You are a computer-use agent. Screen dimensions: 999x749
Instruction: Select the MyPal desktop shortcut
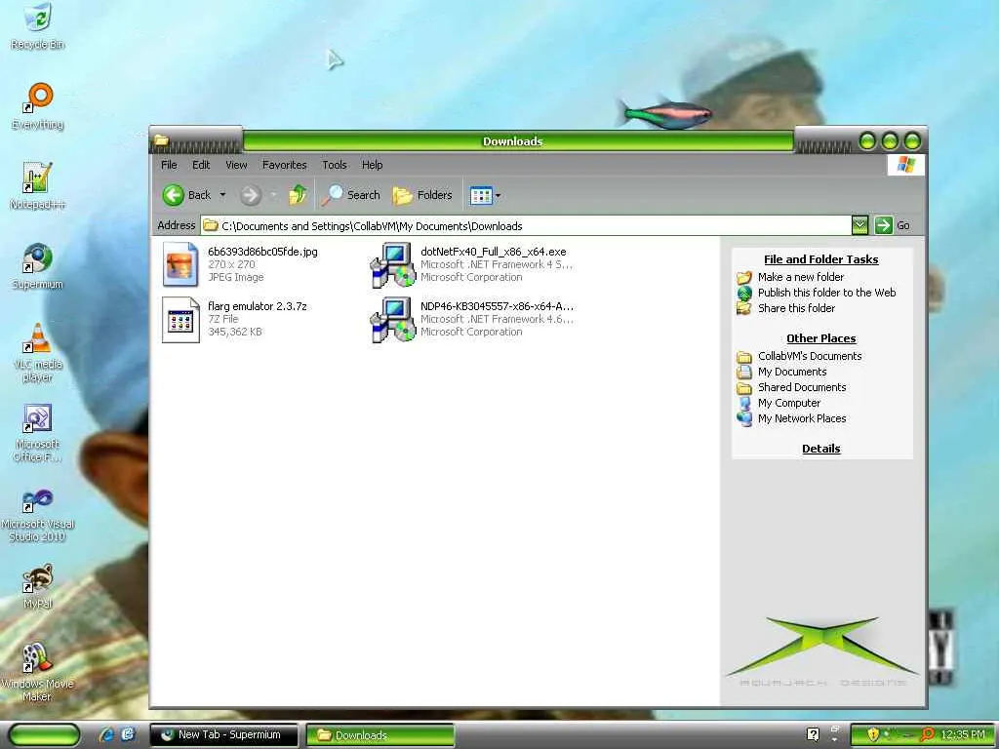[38, 586]
